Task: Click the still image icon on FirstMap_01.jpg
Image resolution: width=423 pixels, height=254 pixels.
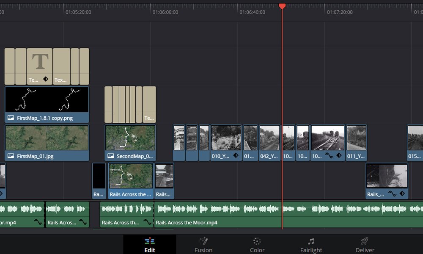Action: click(x=11, y=156)
